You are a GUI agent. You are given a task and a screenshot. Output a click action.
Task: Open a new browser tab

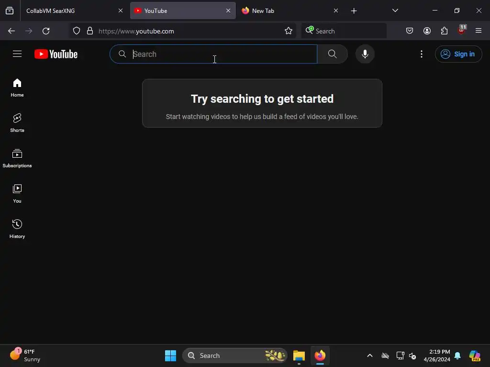tap(354, 11)
